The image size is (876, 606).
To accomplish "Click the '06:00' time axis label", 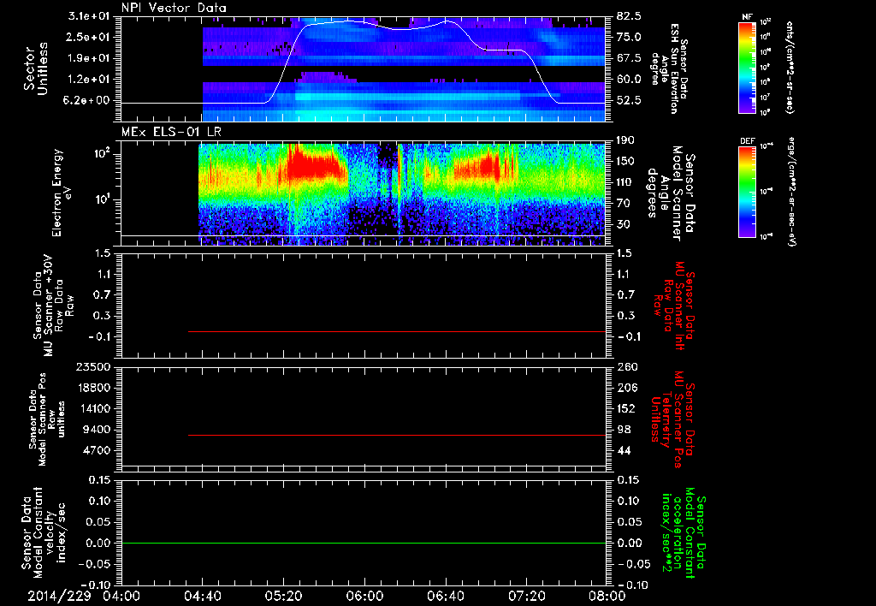I will (x=364, y=596).
